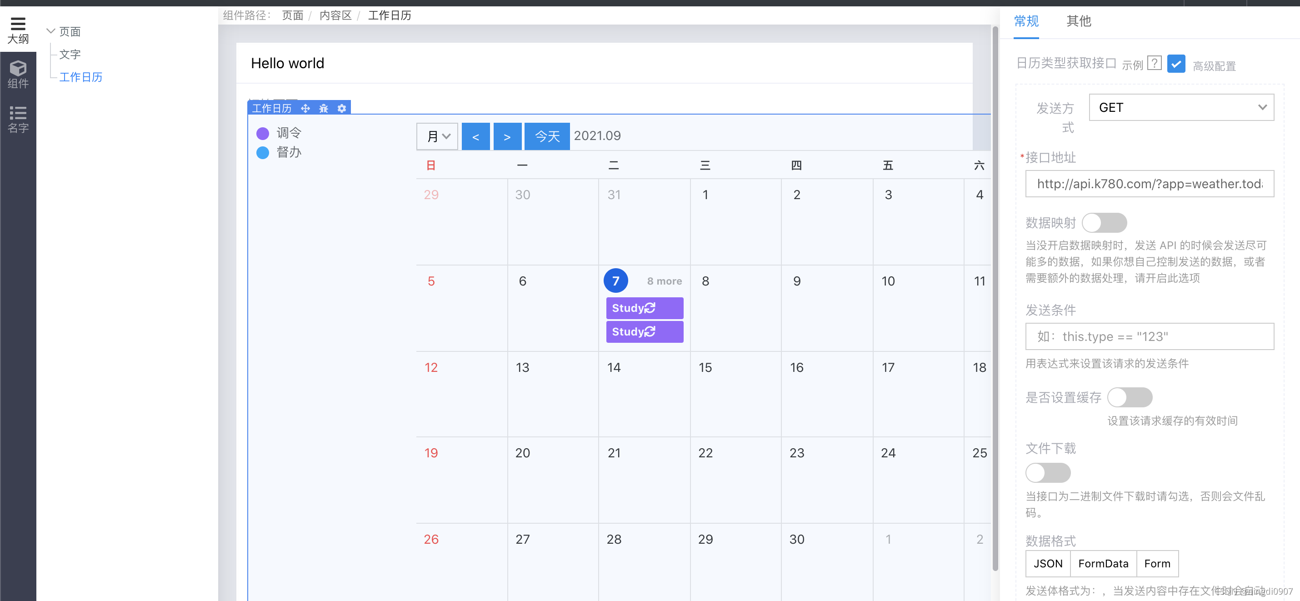
Task: Click 页面 in the component path breadcrumb
Action: (x=292, y=15)
